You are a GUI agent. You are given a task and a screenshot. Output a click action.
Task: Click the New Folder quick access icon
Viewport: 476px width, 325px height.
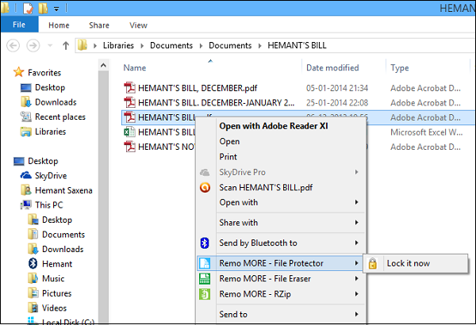pyautogui.click(x=43, y=8)
